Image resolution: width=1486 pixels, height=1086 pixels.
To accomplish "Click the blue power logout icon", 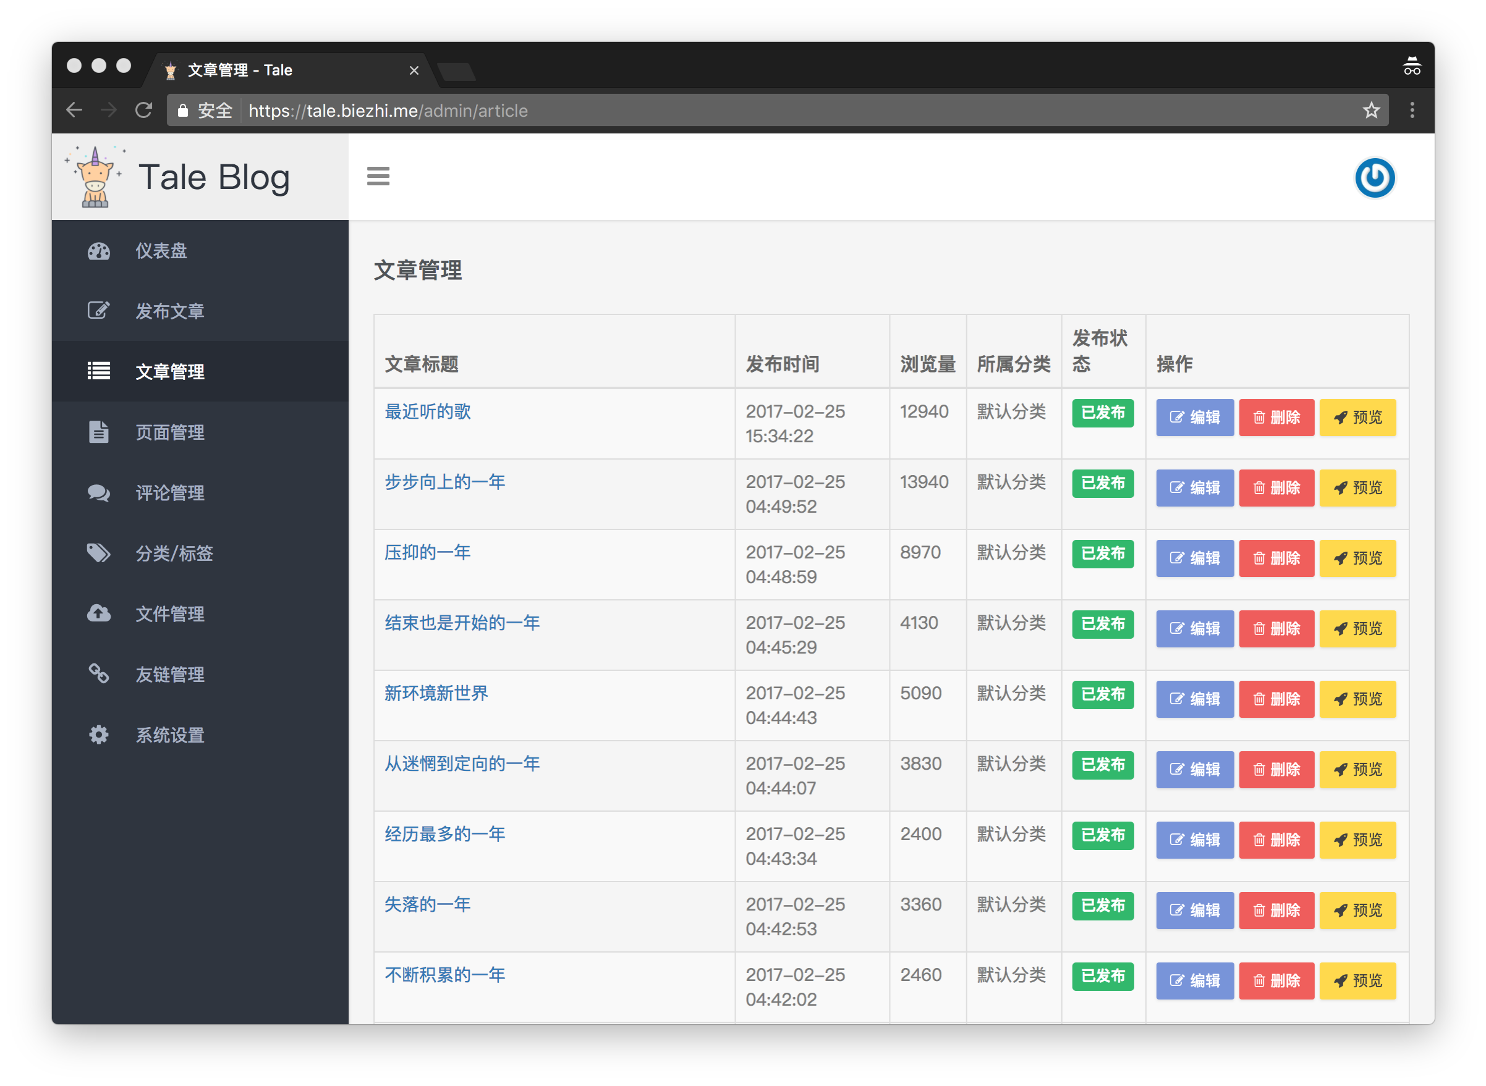I will tap(1374, 177).
